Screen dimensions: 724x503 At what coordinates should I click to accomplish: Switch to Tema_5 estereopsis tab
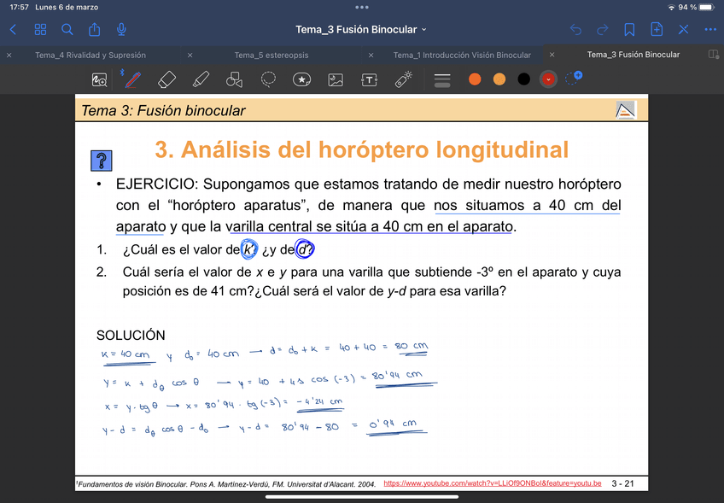click(x=271, y=55)
